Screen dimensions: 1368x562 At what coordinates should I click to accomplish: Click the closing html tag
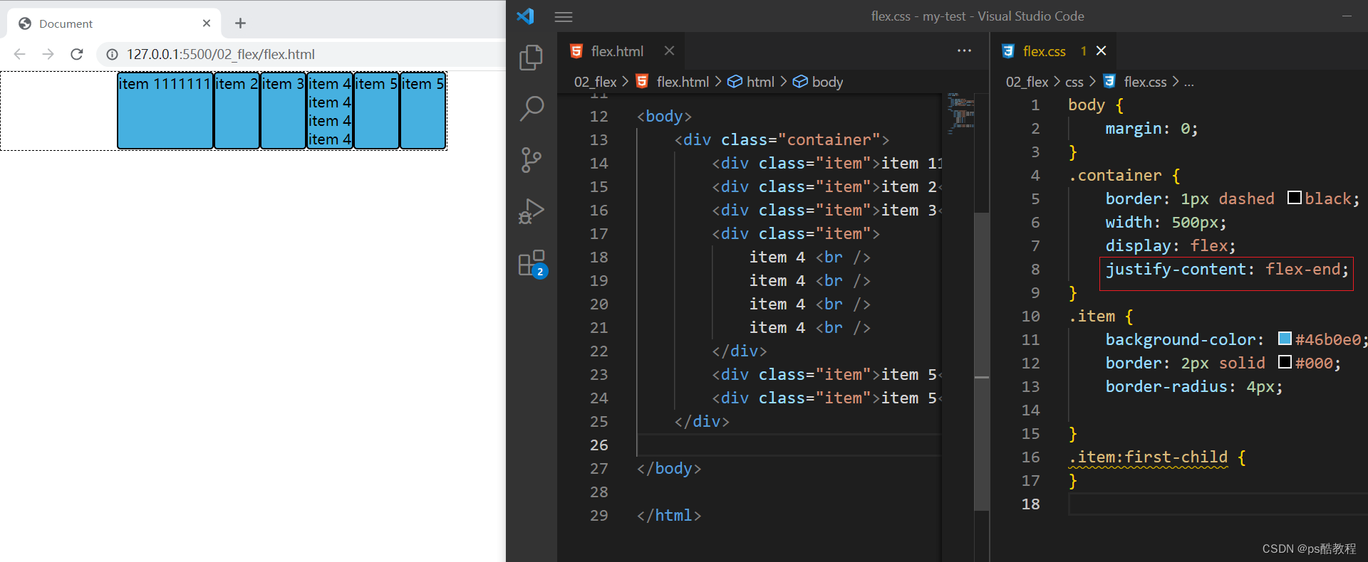pos(669,515)
